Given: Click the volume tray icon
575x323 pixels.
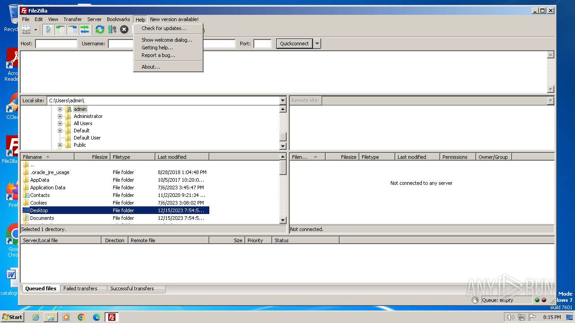Looking at the screenshot, I should [x=510, y=317].
